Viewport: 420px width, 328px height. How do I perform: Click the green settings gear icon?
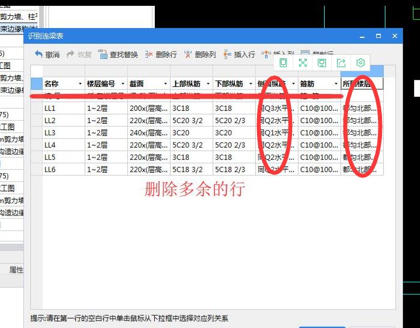[x=360, y=63]
